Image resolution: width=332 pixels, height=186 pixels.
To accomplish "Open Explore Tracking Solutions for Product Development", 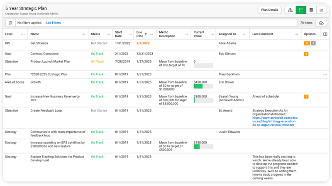I will click(x=57, y=159).
